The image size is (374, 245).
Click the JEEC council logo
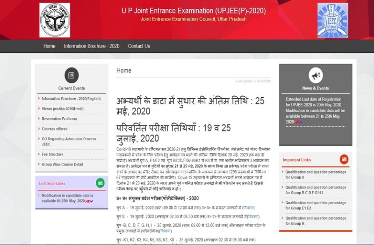(x=332, y=20)
